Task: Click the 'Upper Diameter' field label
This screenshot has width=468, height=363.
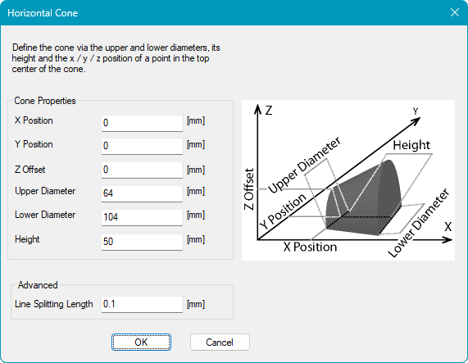Action: pos(45,191)
